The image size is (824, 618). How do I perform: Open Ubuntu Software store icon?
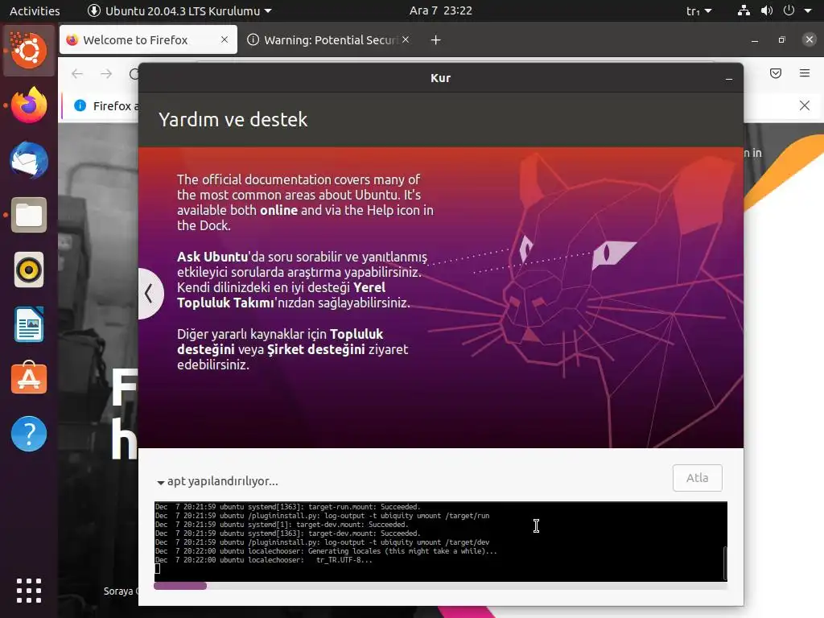click(28, 378)
